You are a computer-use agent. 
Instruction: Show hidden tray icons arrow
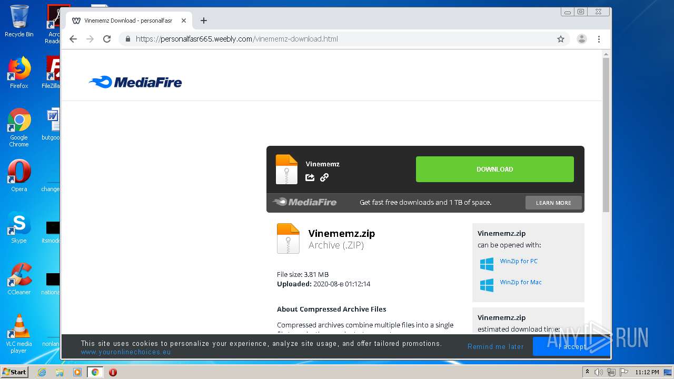click(x=587, y=372)
